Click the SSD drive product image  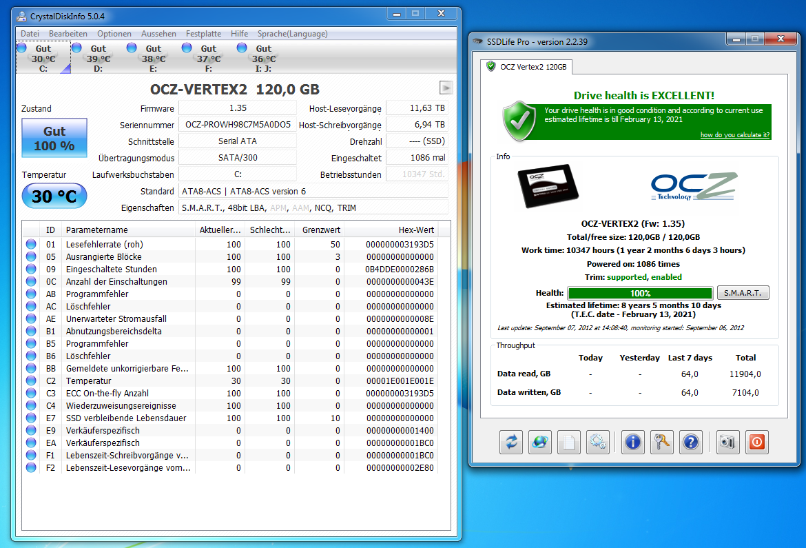point(548,185)
